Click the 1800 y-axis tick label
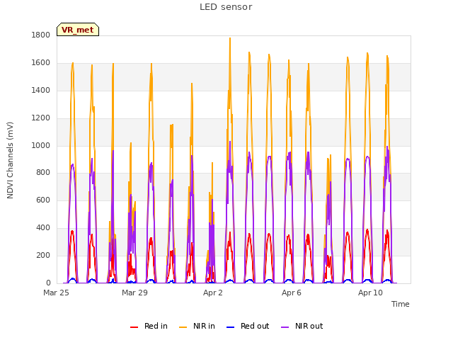The image size is (453, 340). (41, 35)
